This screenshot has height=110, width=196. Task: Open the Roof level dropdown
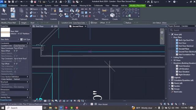click(x=34, y=23)
